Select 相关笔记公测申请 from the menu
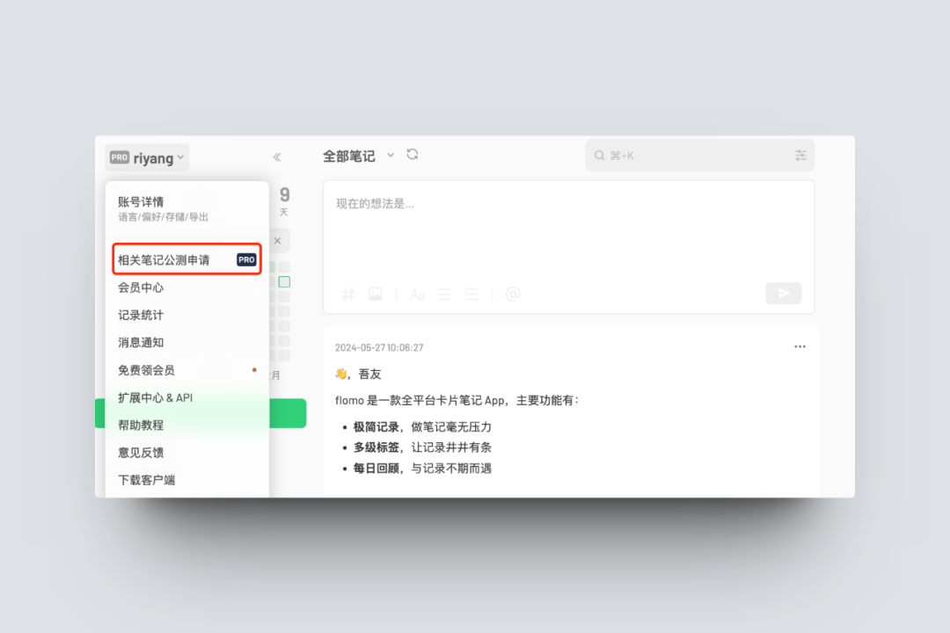The image size is (950, 633). 186,259
